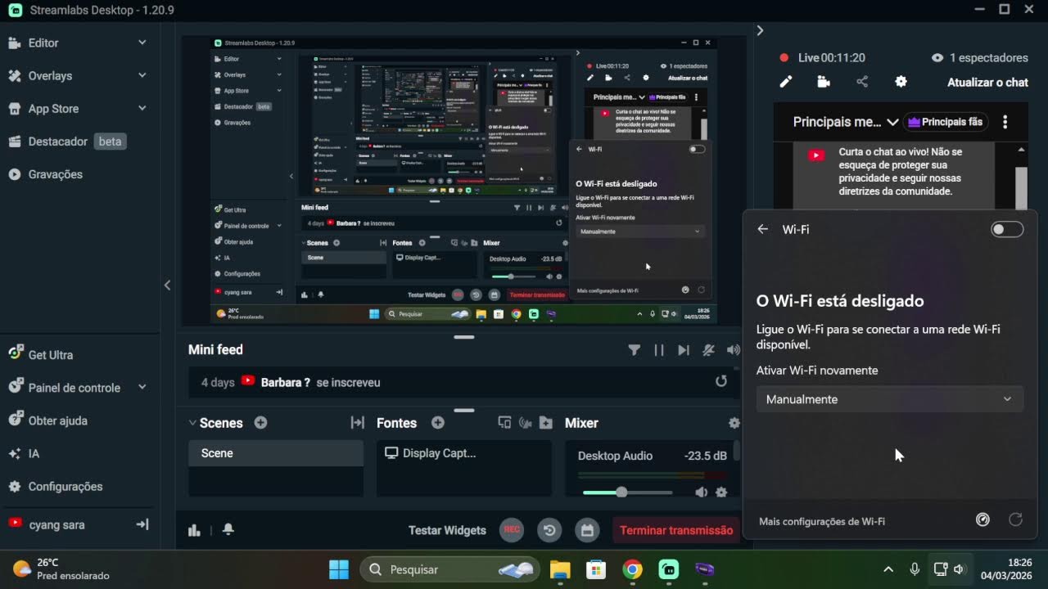Open Desktop Audio source settings gear
Viewport: 1048px width, 589px height.
[x=721, y=492]
